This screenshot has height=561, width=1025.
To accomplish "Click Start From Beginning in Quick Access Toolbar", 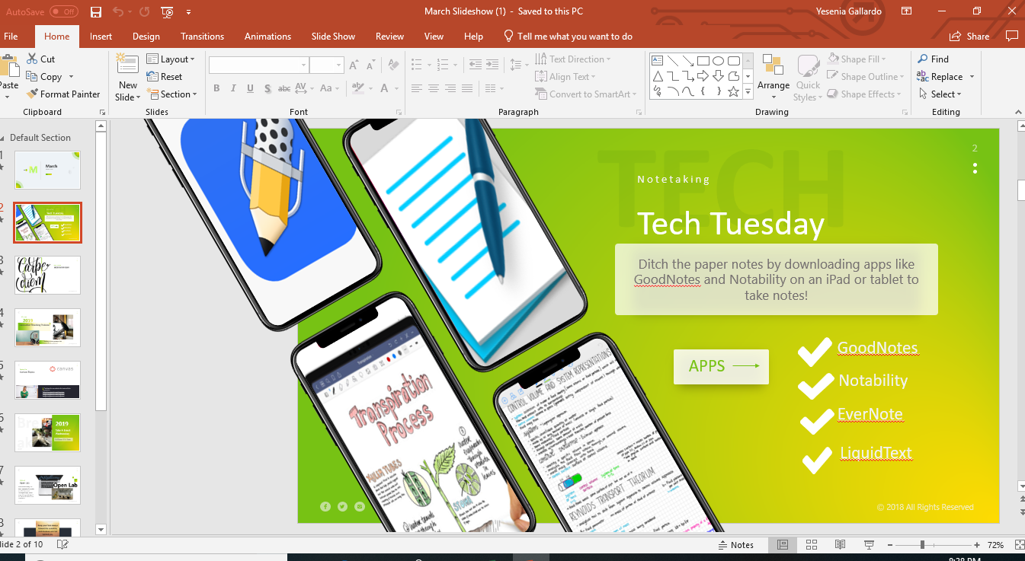I will tap(168, 11).
